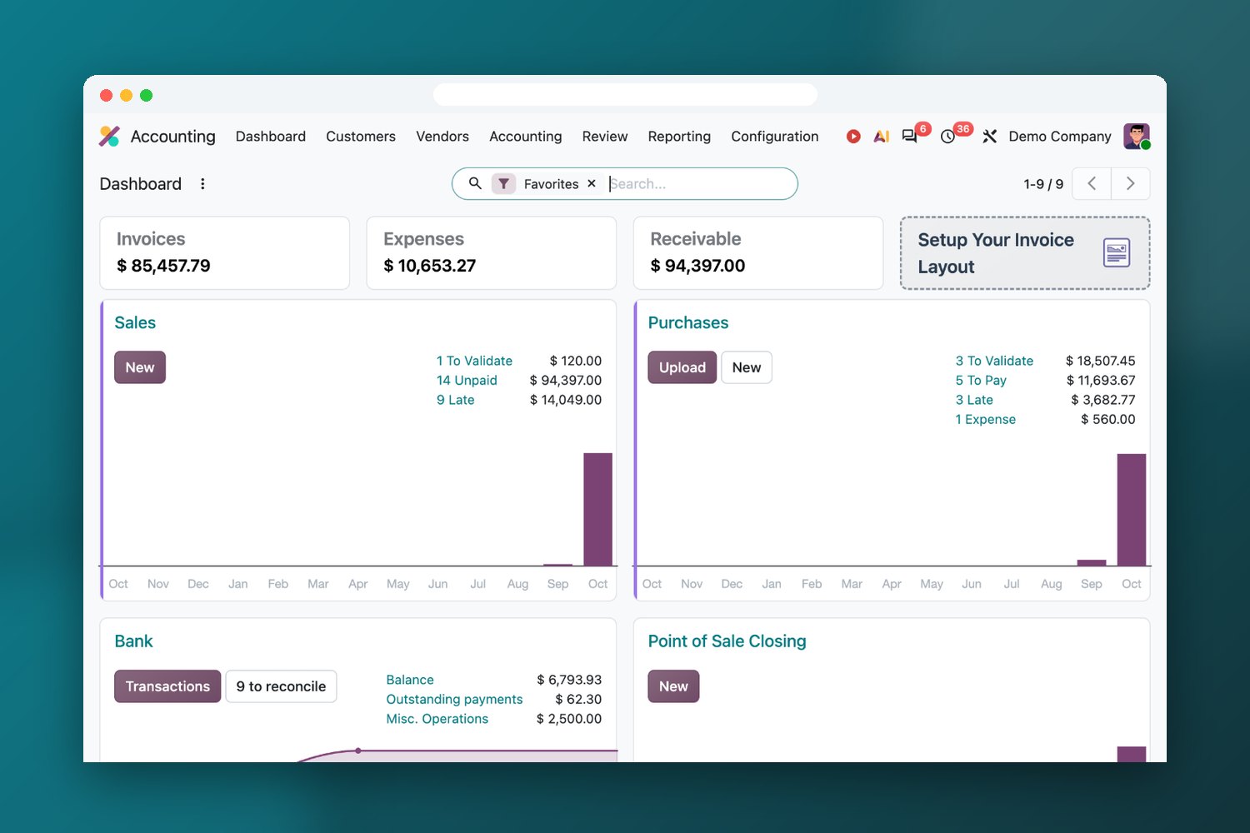Open the Bank journal title

point(133,641)
